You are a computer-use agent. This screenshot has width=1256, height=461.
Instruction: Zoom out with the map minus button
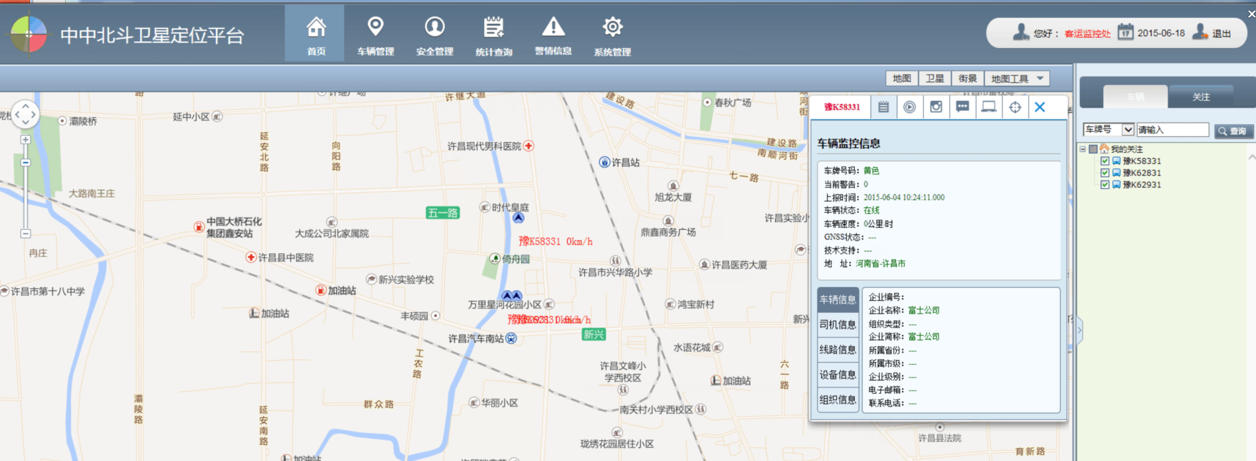pos(25,234)
